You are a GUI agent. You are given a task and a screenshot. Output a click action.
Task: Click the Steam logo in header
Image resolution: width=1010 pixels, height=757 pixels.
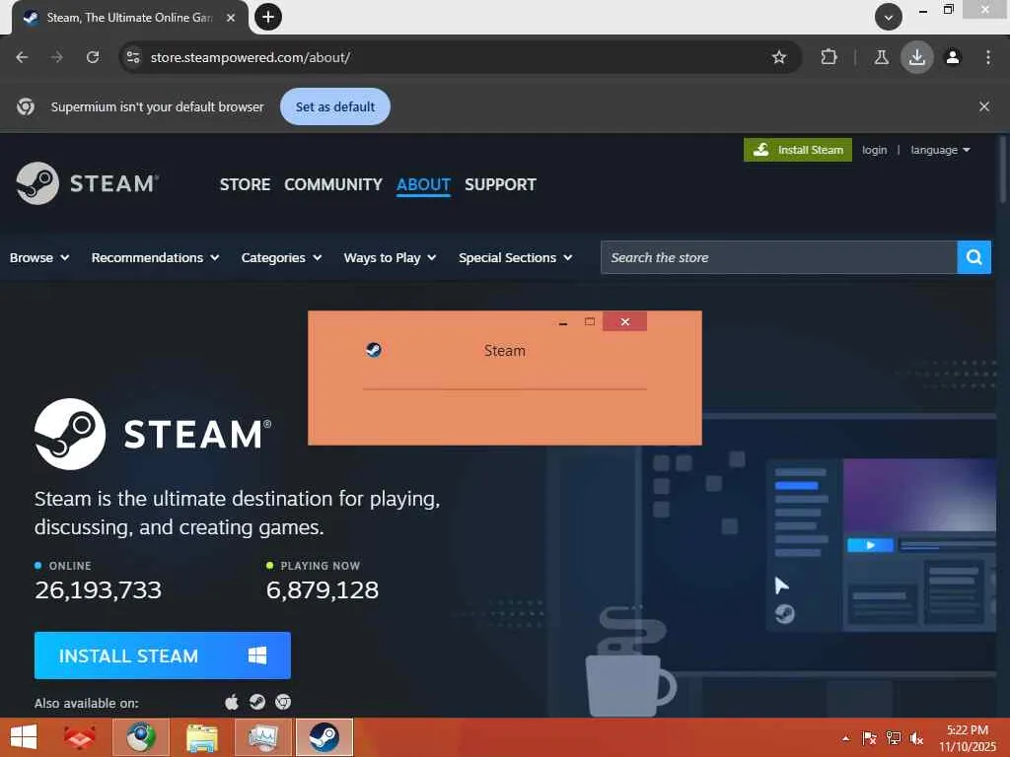point(87,183)
